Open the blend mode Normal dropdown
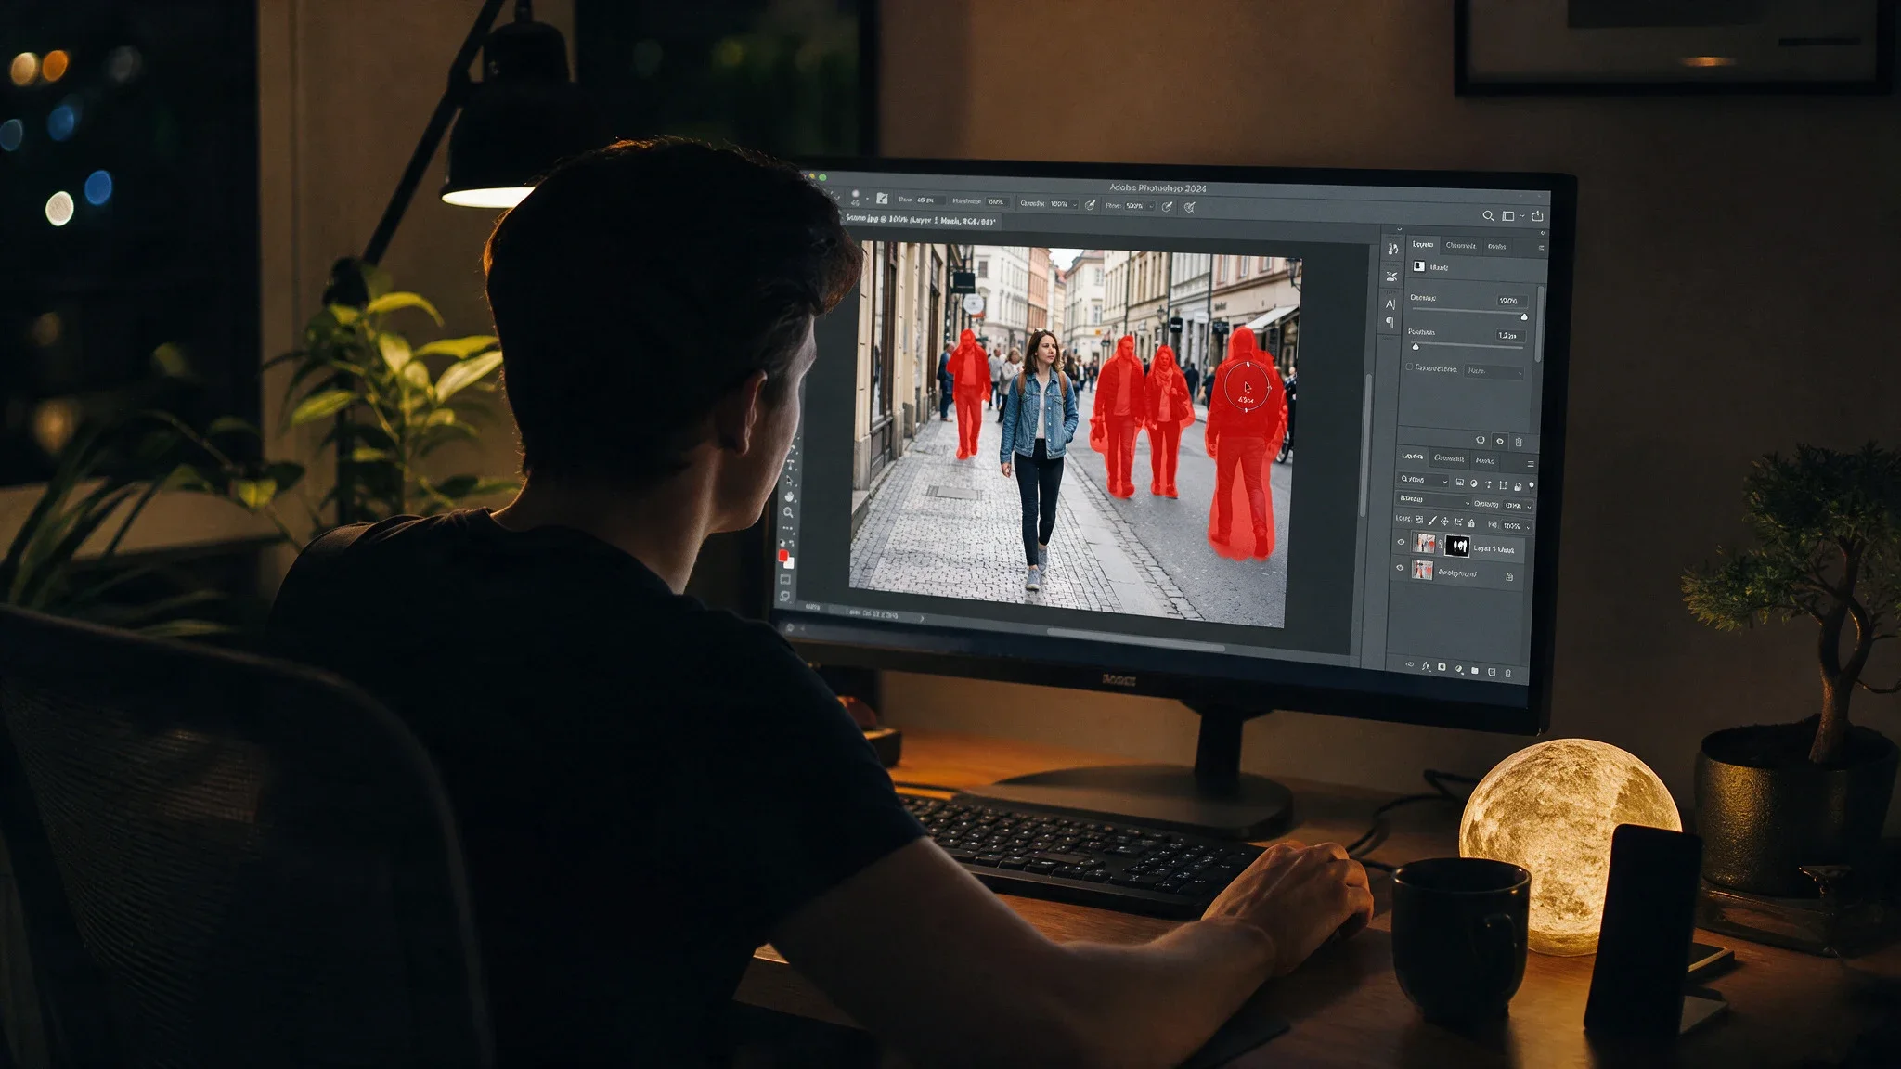Viewport: 1901px width, 1069px height. (1434, 499)
